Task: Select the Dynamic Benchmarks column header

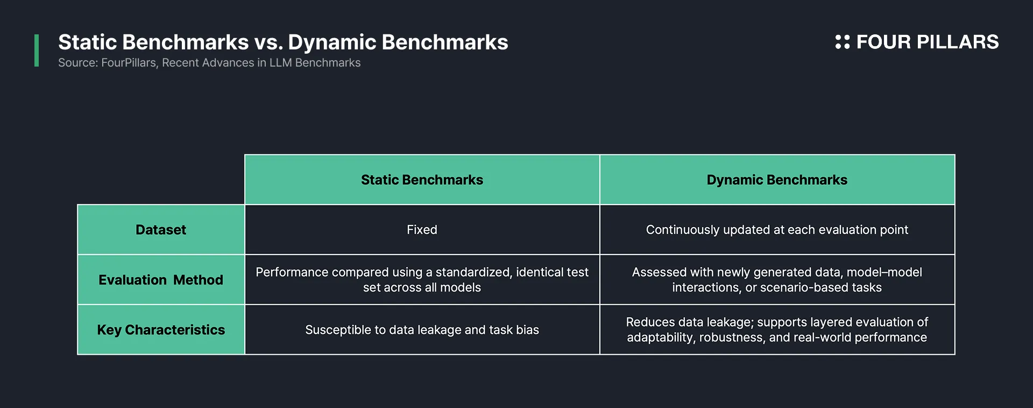Action: (777, 180)
